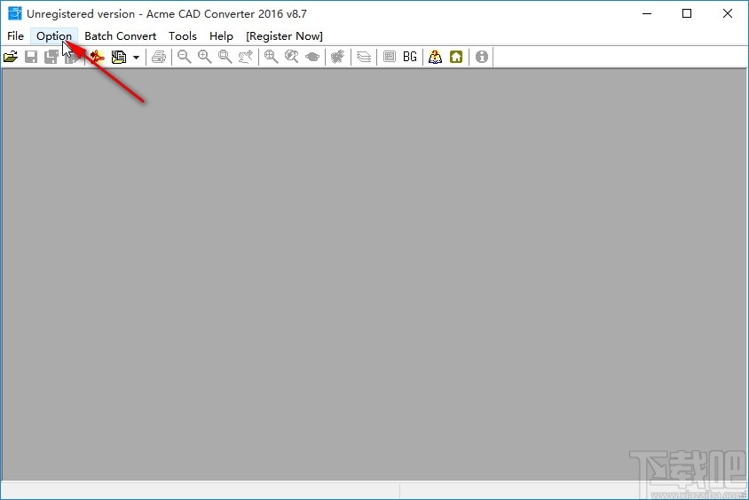Click the About info icon
The width and height of the screenshot is (749, 500).
click(x=482, y=57)
